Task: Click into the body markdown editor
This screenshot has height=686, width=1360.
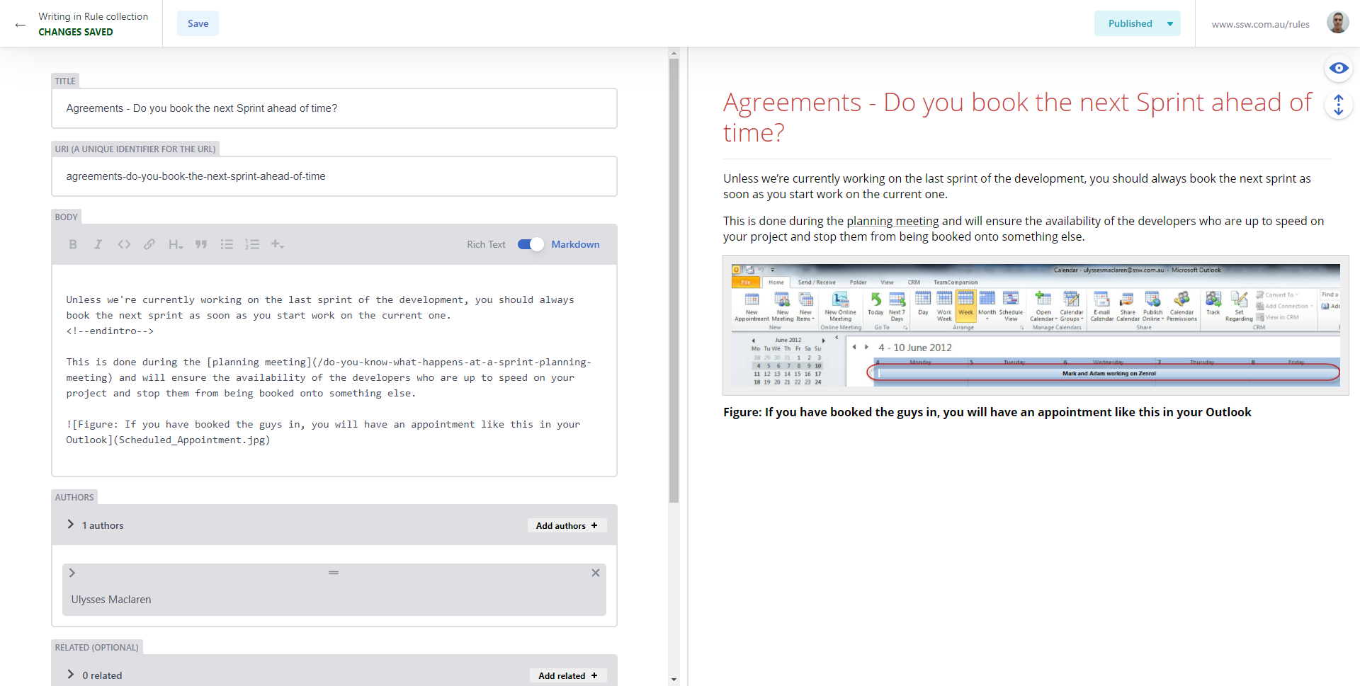Action: (334, 370)
